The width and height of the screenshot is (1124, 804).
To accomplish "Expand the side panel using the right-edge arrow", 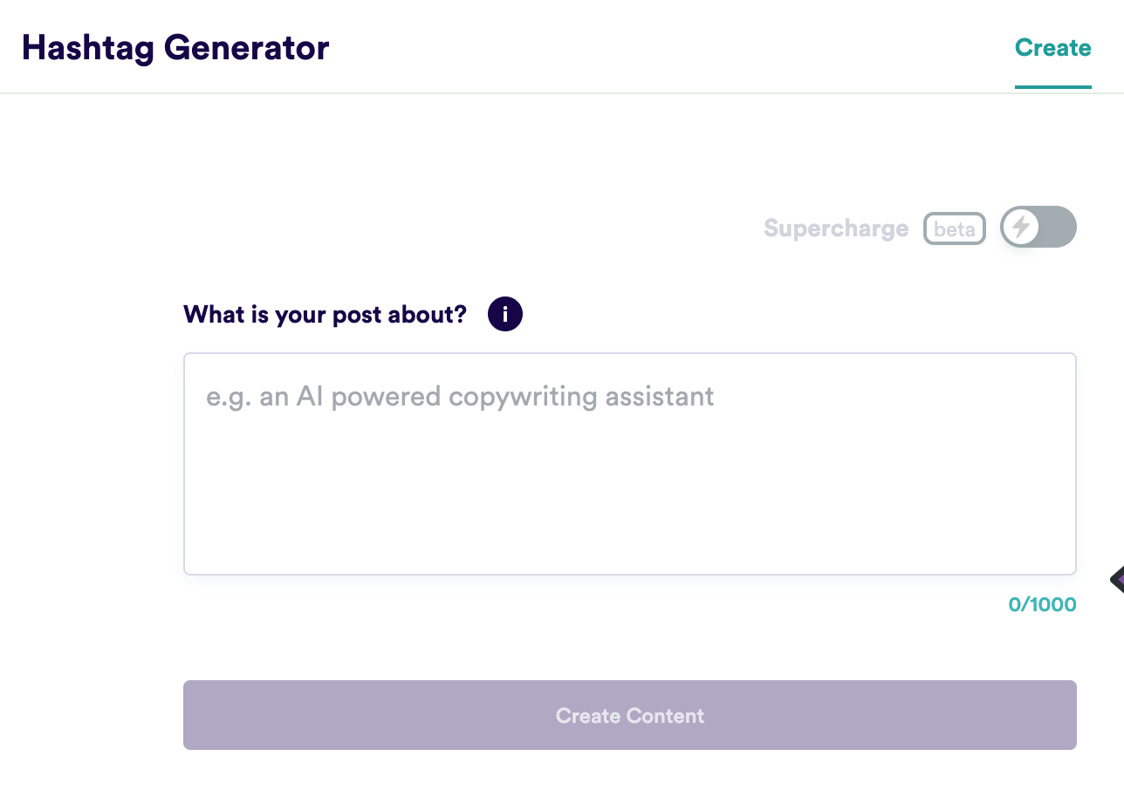I will click(1116, 579).
